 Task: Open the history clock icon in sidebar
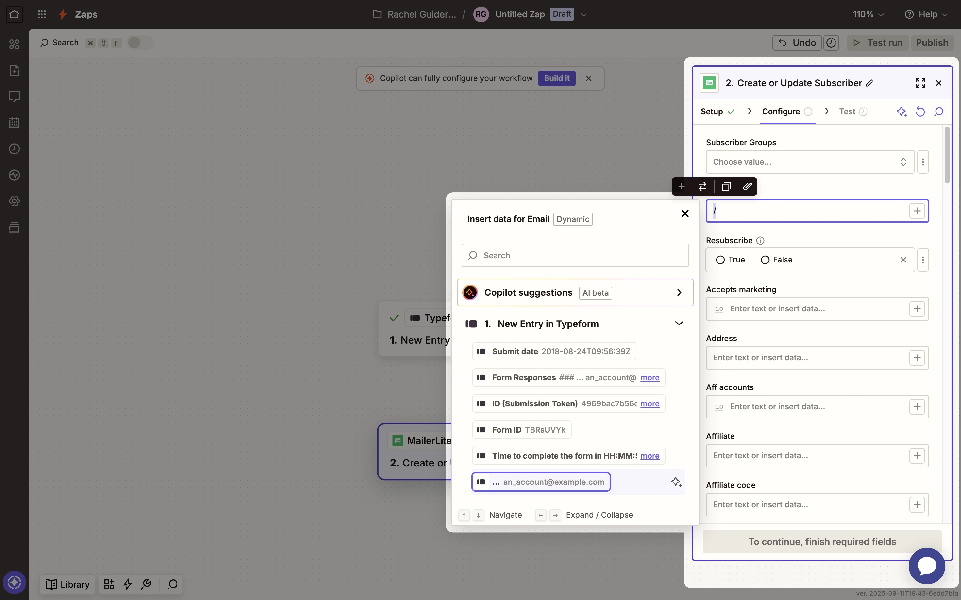pos(14,149)
